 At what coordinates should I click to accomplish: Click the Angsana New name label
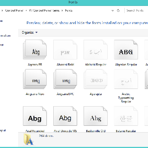point(35,94)
